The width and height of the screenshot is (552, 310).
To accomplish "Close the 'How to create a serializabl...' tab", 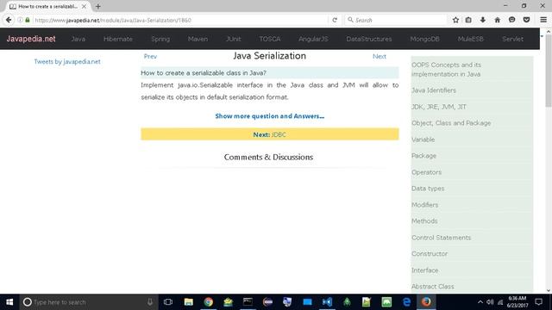I will click(x=84, y=6).
